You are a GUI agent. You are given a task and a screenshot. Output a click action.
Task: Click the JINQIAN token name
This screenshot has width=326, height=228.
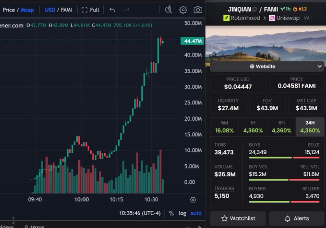[239, 9]
